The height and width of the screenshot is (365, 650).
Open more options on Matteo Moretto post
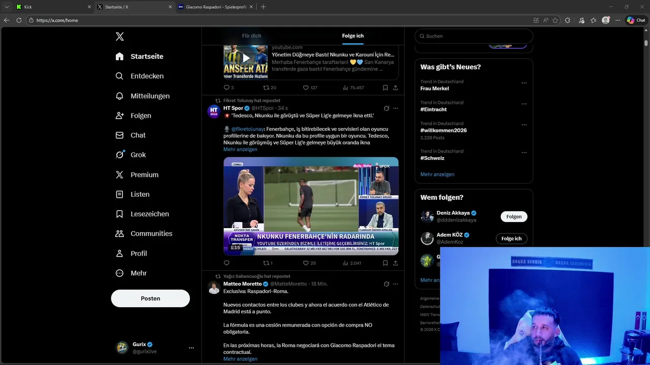coord(396,284)
